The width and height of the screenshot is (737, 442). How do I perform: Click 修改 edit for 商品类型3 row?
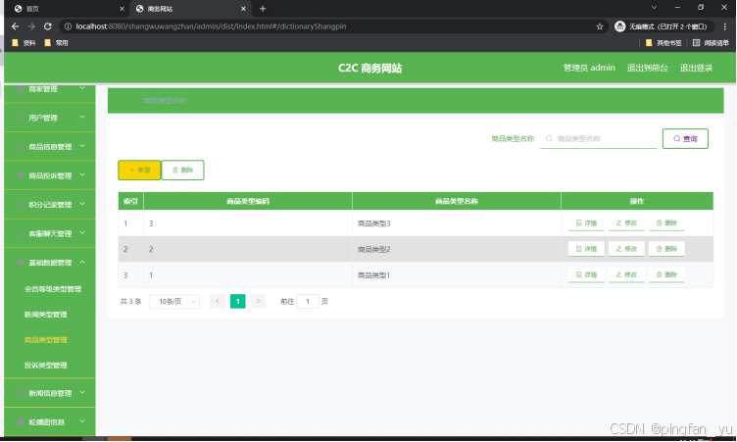626,222
